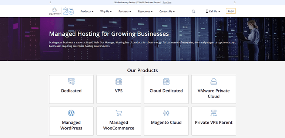Image resolution: width=285 pixels, height=138 pixels.
Task: Click the phone icon beside Call Us
Action: tap(207, 11)
